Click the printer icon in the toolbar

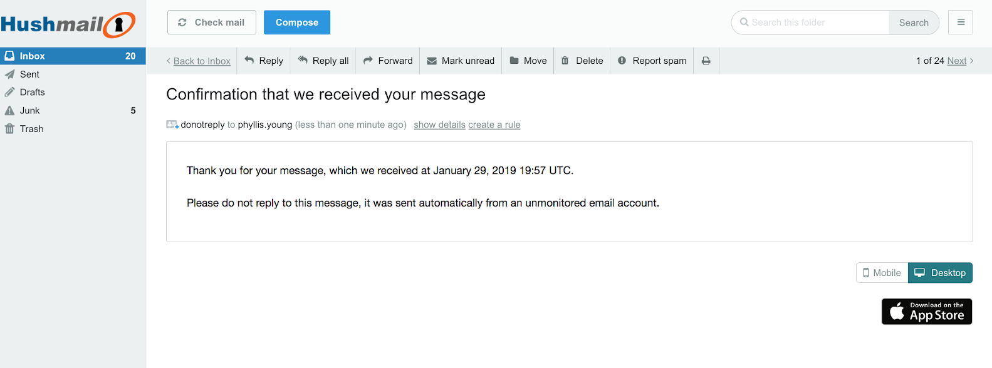pyautogui.click(x=706, y=61)
